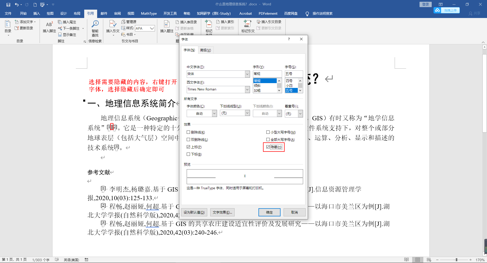Open the Insert (插入) ribbon tab
This screenshot has width=487, height=263.
click(x=37, y=13)
